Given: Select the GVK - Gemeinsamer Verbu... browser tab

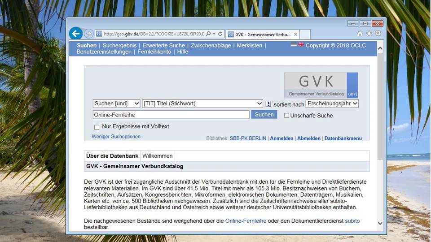Looking at the screenshot, I should [263, 35].
